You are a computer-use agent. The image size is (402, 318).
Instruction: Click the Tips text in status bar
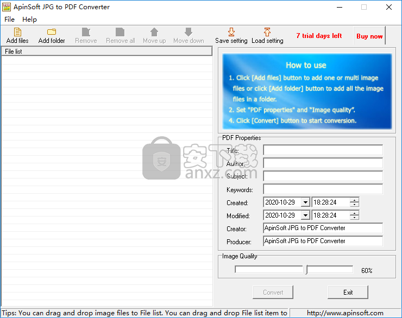[x=145, y=313]
